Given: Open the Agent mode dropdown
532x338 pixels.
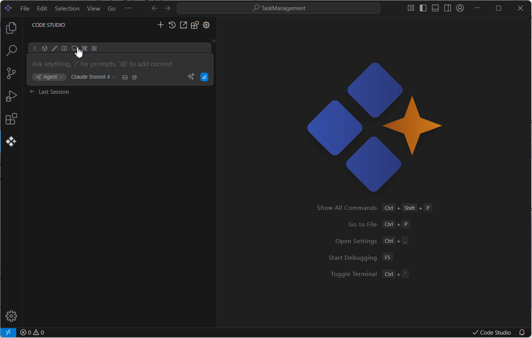Looking at the screenshot, I should (x=50, y=77).
